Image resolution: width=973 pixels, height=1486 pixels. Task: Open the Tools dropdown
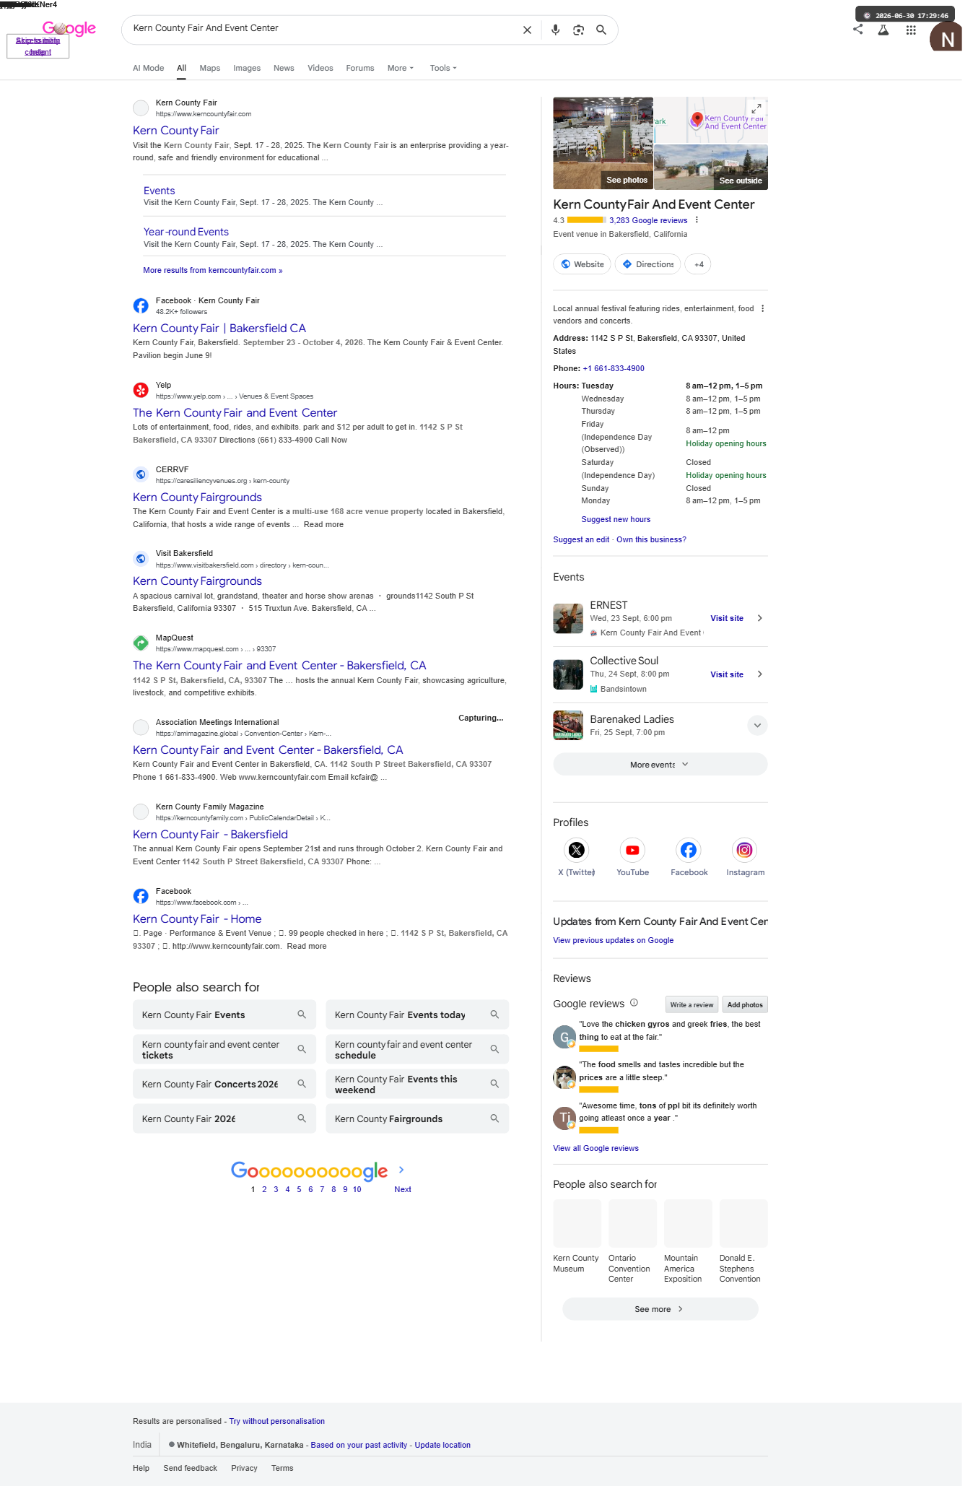click(443, 68)
